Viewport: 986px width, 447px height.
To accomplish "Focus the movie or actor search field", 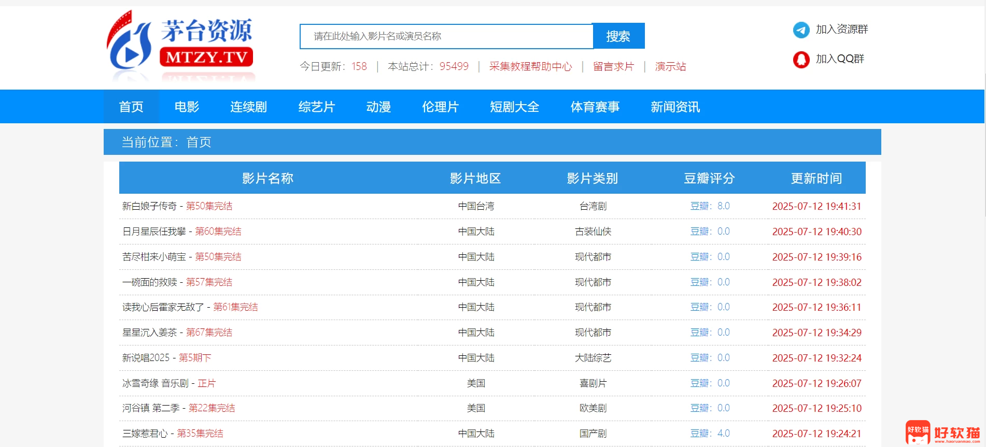I will tap(446, 36).
